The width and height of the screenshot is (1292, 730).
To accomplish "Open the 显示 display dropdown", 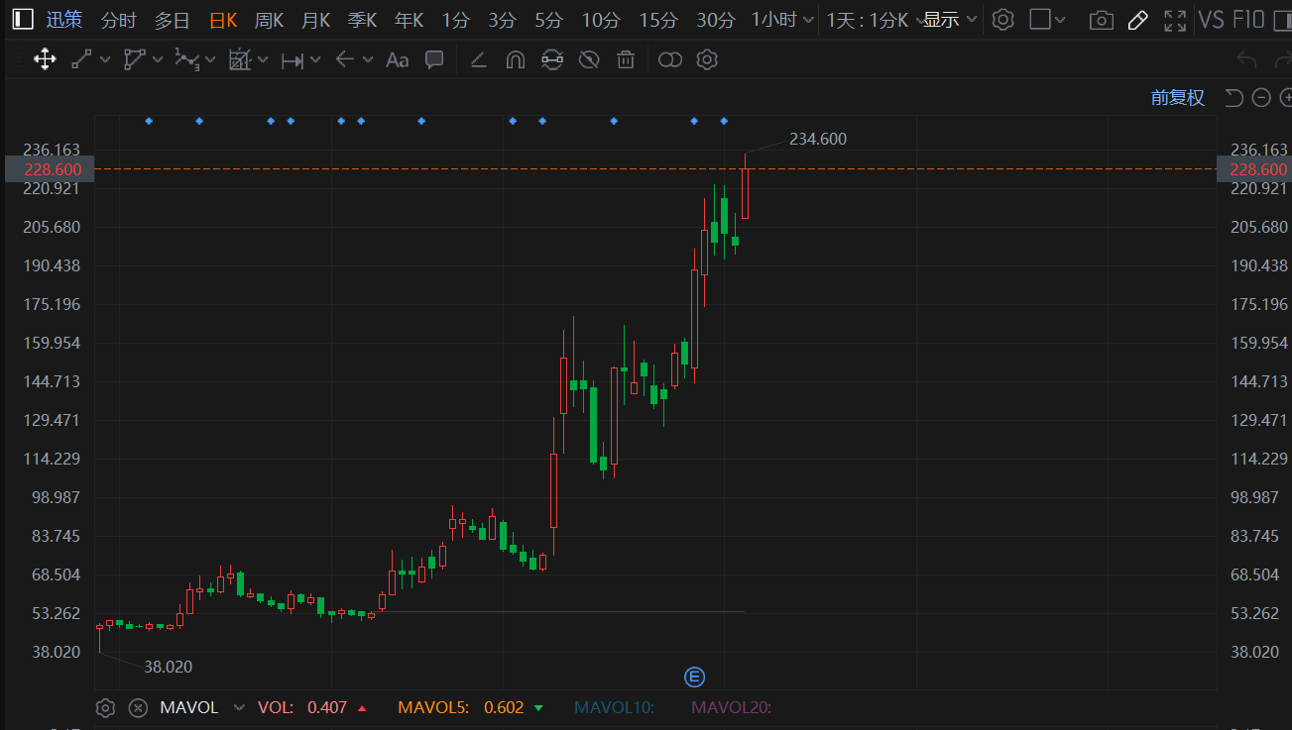I will [950, 20].
